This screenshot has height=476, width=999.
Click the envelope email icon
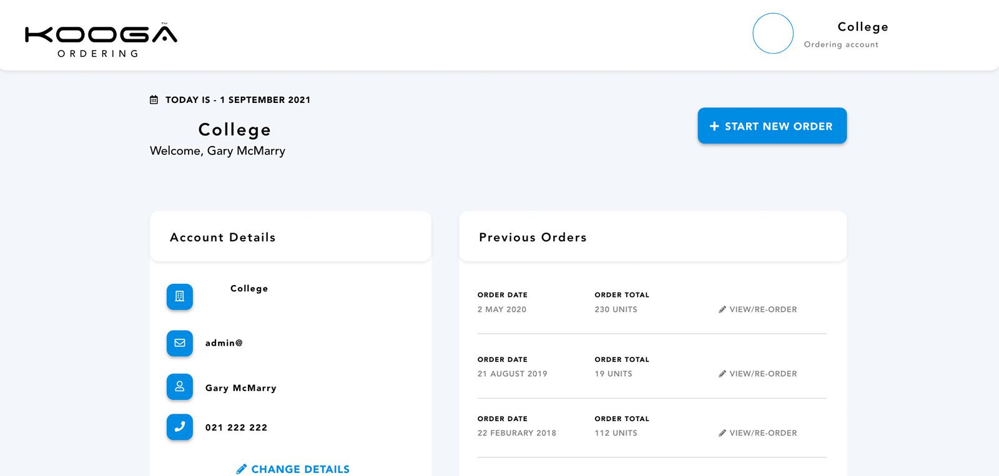[180, 343]
